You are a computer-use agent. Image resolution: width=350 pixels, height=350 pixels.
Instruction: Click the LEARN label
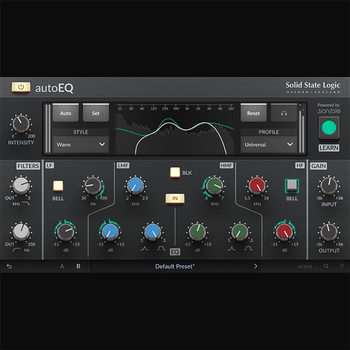point(329,148)
